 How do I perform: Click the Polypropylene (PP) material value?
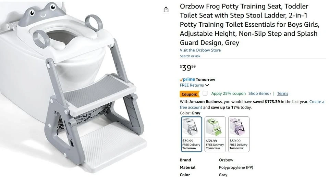tap(236, 167)
